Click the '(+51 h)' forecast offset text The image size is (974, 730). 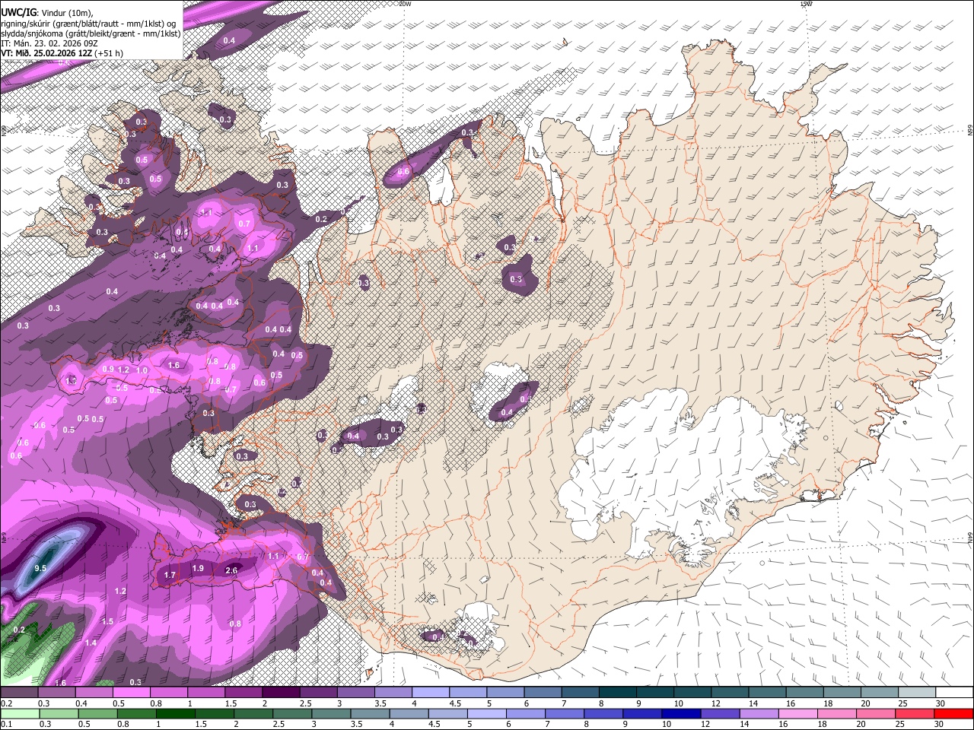point(110,53)
